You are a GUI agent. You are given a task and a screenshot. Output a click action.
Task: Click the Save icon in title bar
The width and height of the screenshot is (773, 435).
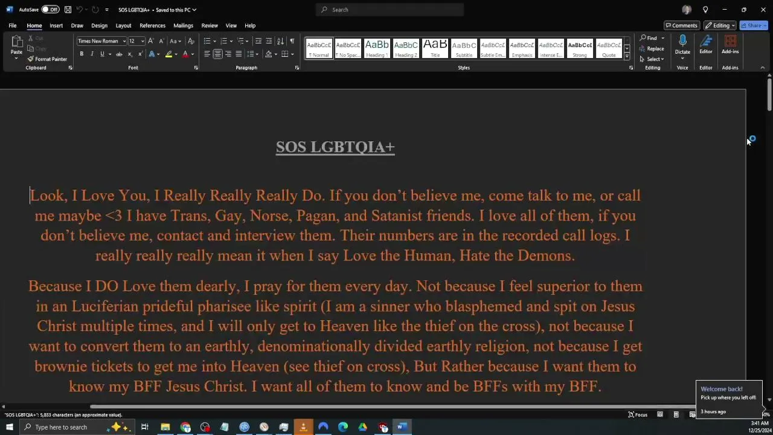[68, 10]
